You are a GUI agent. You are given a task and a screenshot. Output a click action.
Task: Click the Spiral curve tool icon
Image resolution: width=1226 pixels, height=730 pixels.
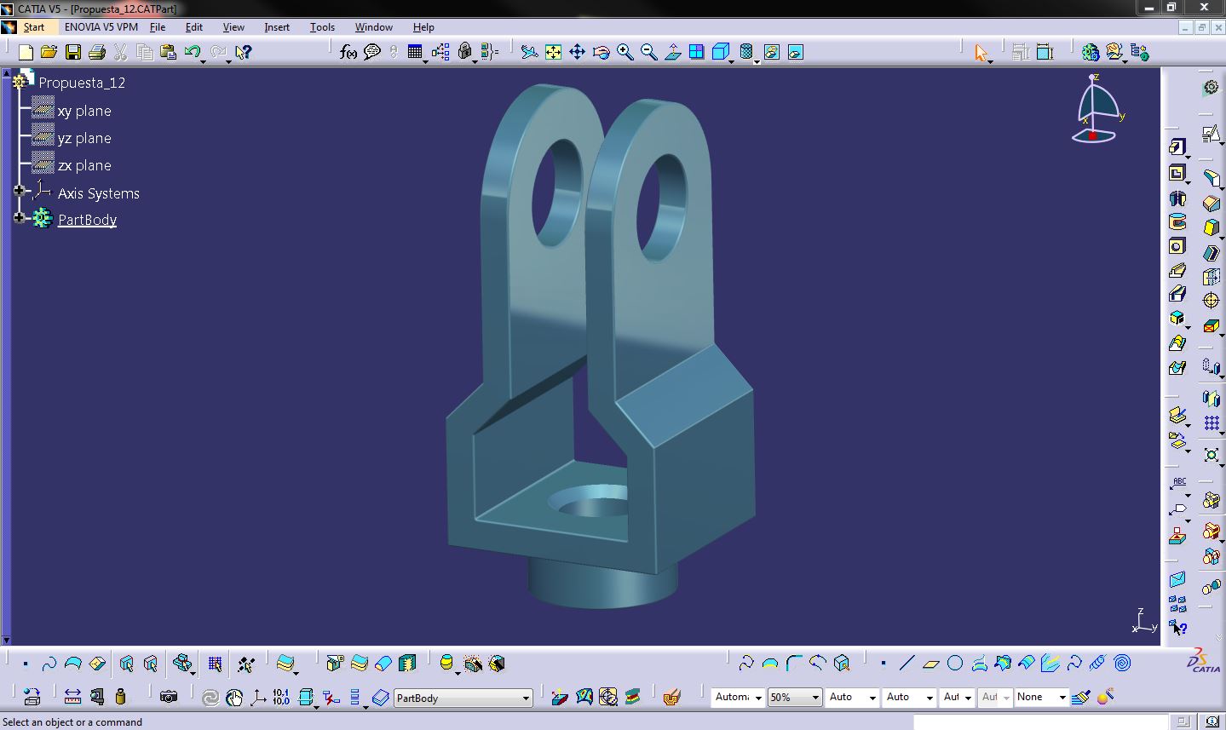coord(1122,663)
